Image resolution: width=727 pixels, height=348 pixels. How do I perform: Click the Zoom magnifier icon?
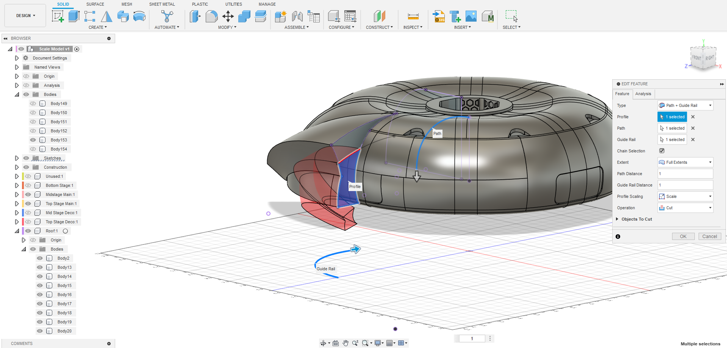click(355, 343)
